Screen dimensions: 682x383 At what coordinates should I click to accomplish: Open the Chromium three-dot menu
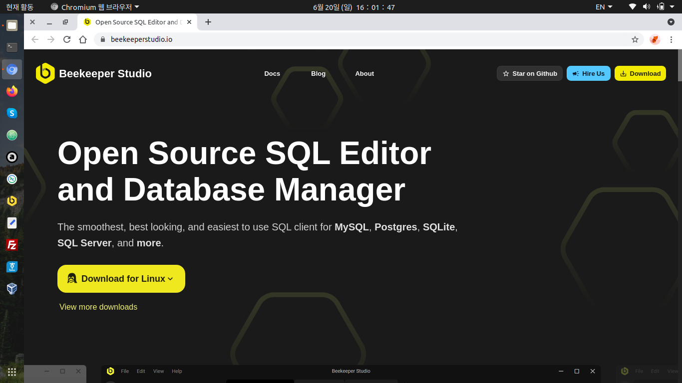click(671, 39)
